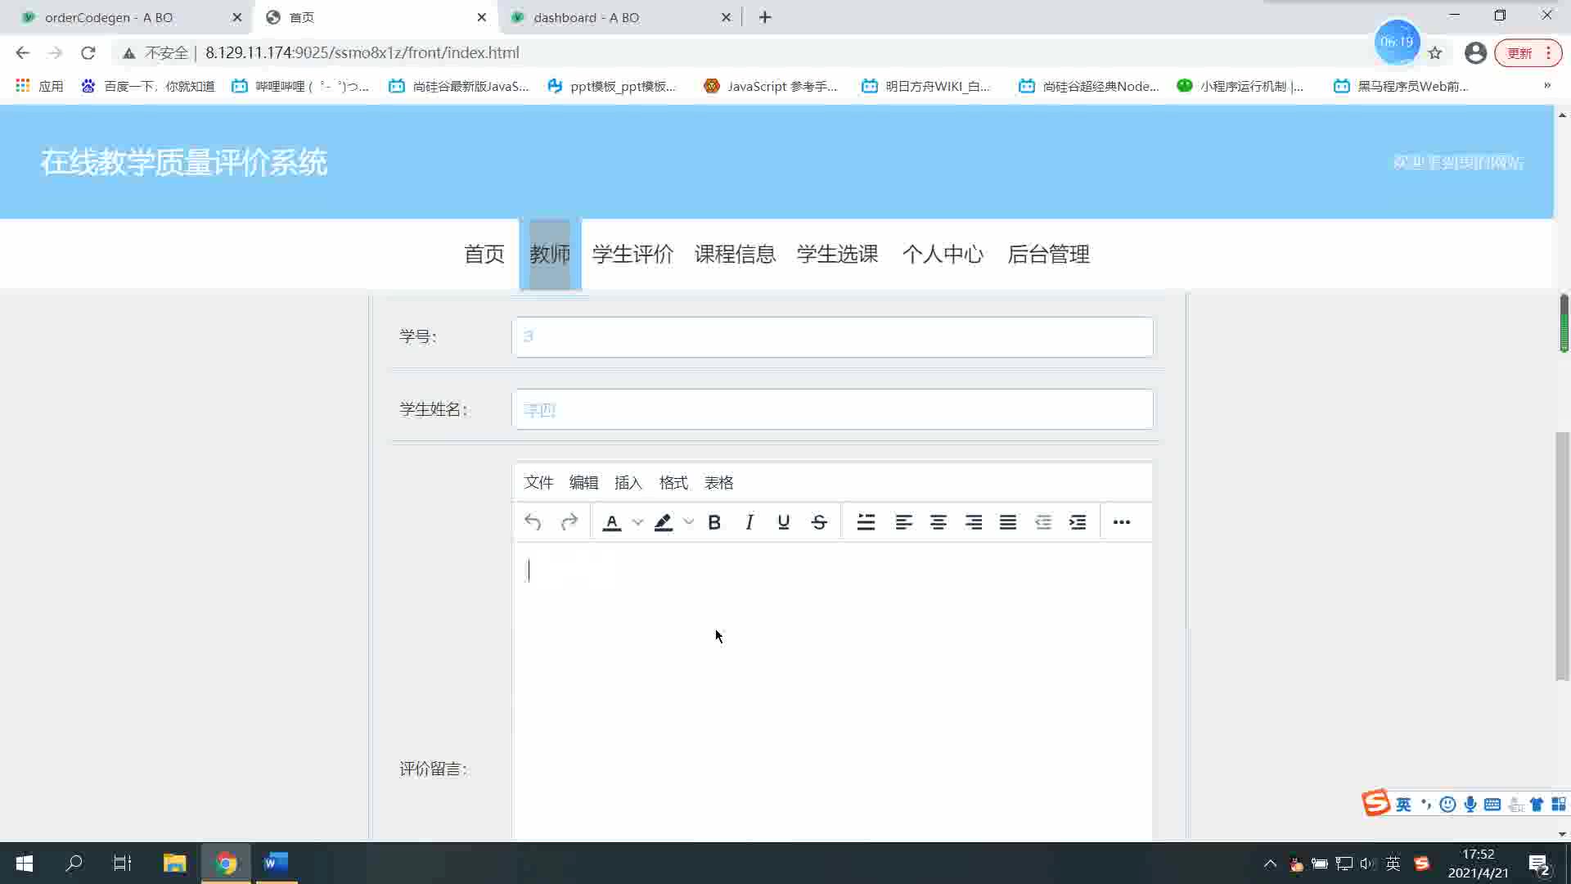Open 课程信息 page link
The width and height of the screenshot is (1571, 884).
(735, 255)
